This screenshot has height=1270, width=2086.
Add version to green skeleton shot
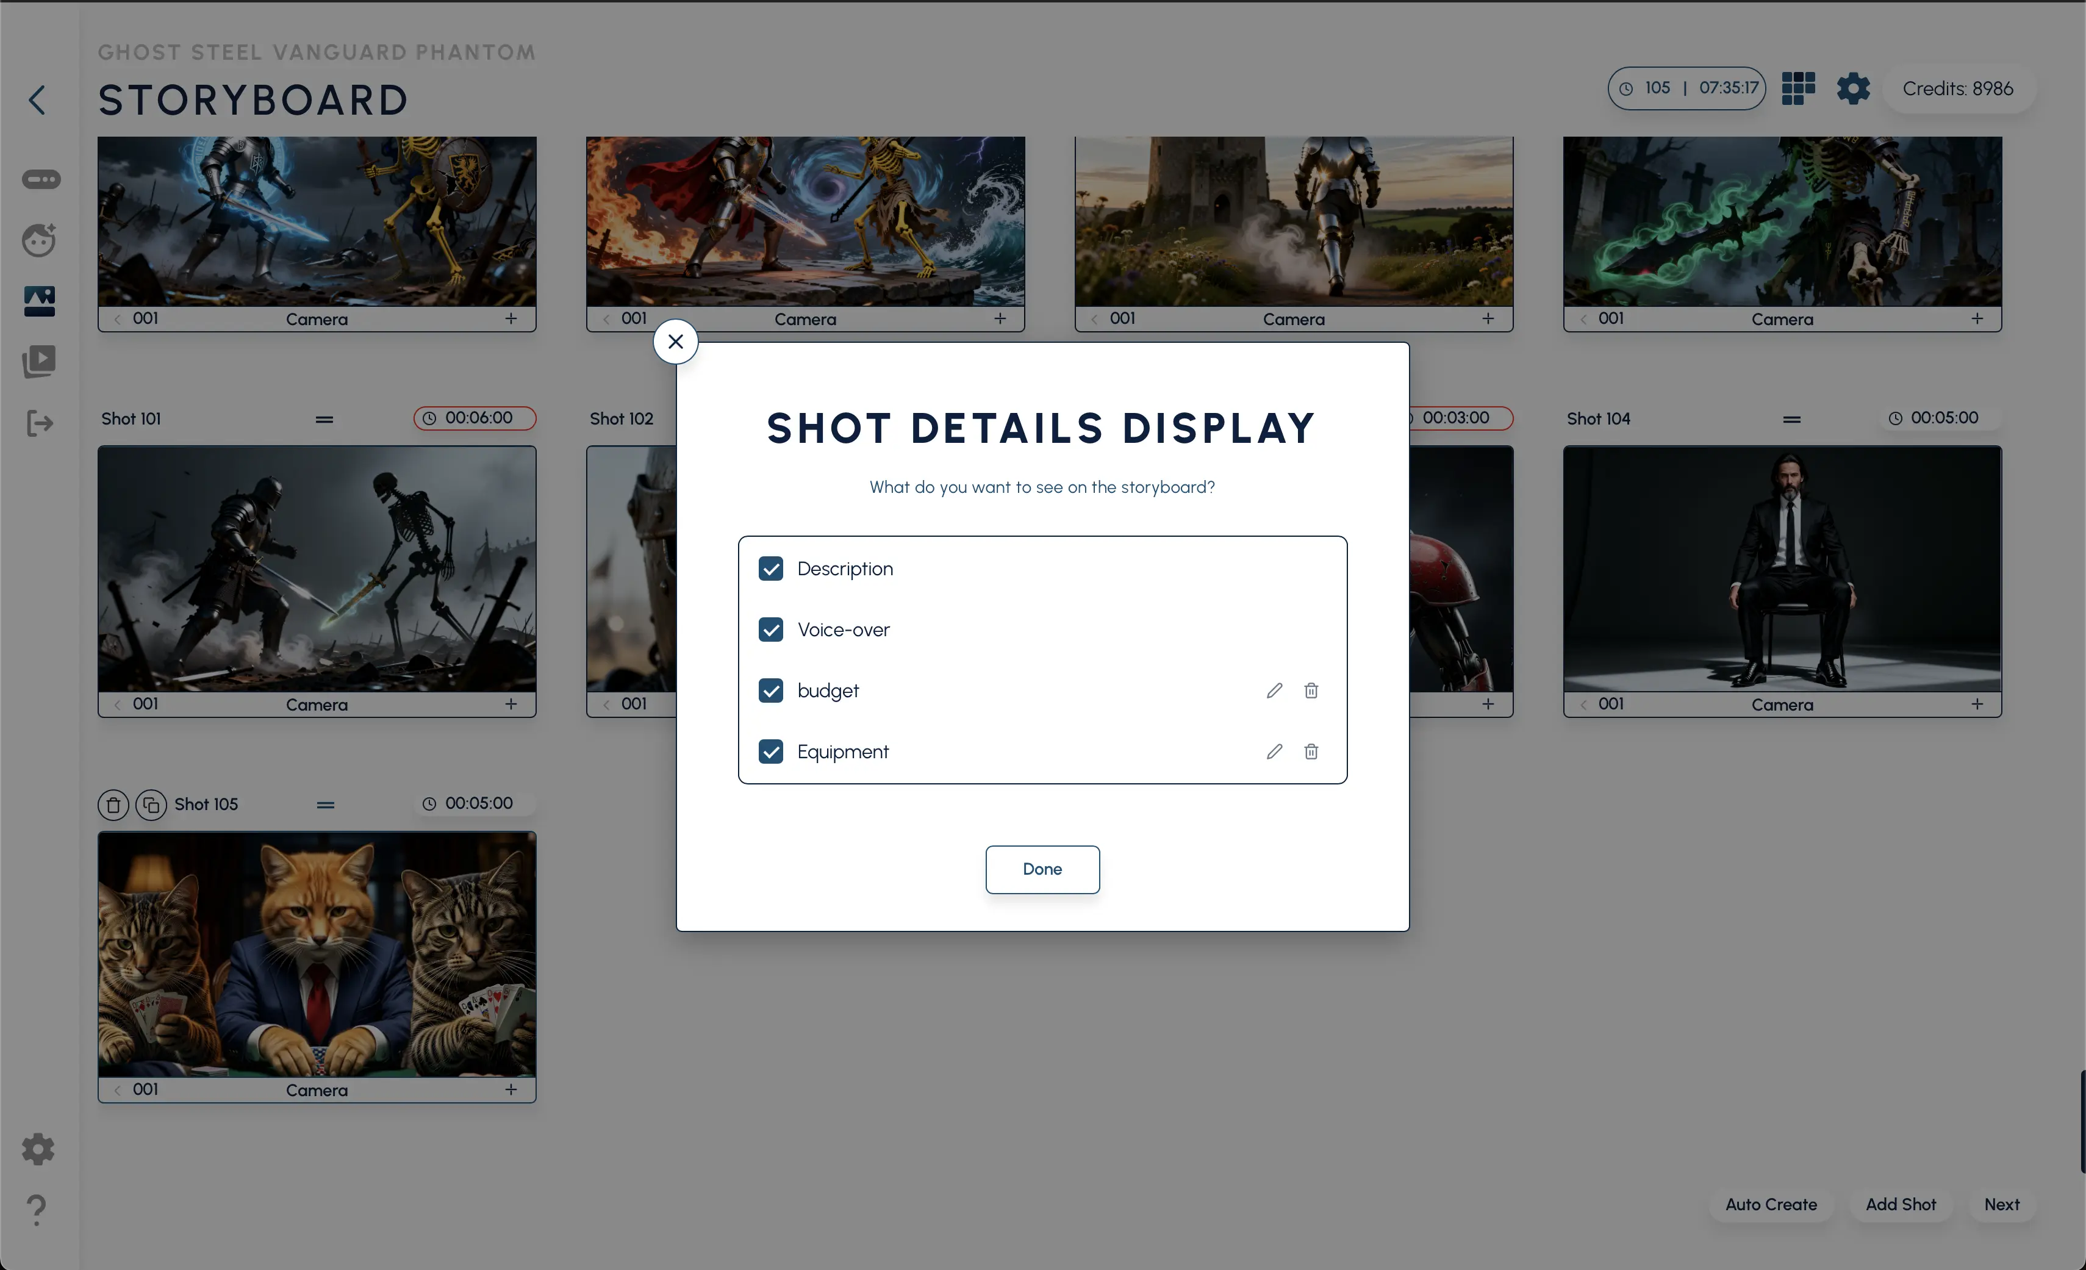(x=1977, y=318)
